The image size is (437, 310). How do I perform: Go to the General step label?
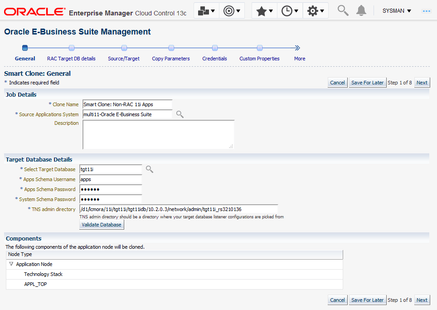tap(25, 59)
